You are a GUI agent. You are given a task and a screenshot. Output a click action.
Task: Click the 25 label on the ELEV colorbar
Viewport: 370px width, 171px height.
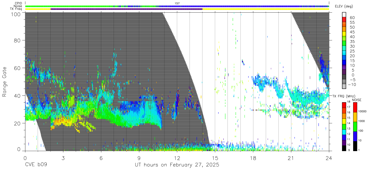[352, 51]
